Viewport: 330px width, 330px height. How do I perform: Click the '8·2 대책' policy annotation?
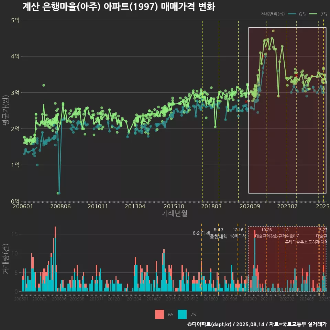point(201,233)
